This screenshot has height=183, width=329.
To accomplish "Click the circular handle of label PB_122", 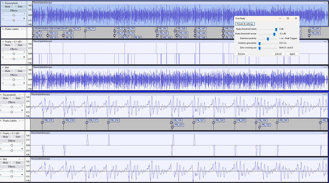I will (x=214, y=123).
